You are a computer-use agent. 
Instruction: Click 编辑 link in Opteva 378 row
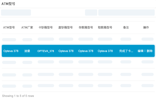(140, 51)
